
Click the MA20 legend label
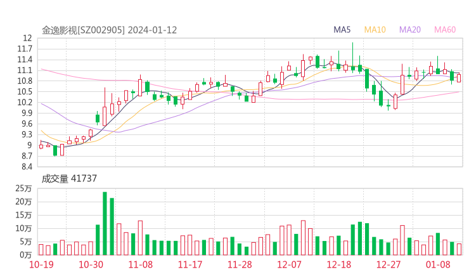(410, 30)
